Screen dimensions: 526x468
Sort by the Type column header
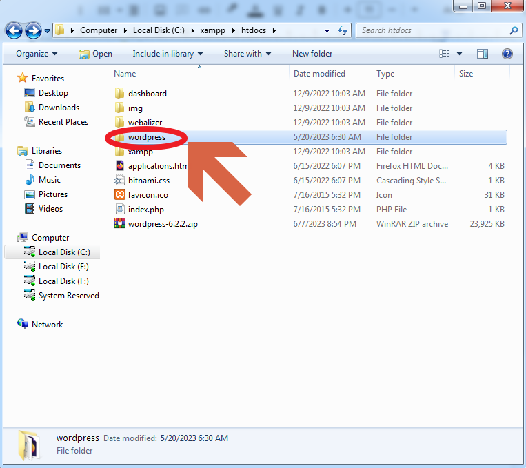[x=385, y=74]
